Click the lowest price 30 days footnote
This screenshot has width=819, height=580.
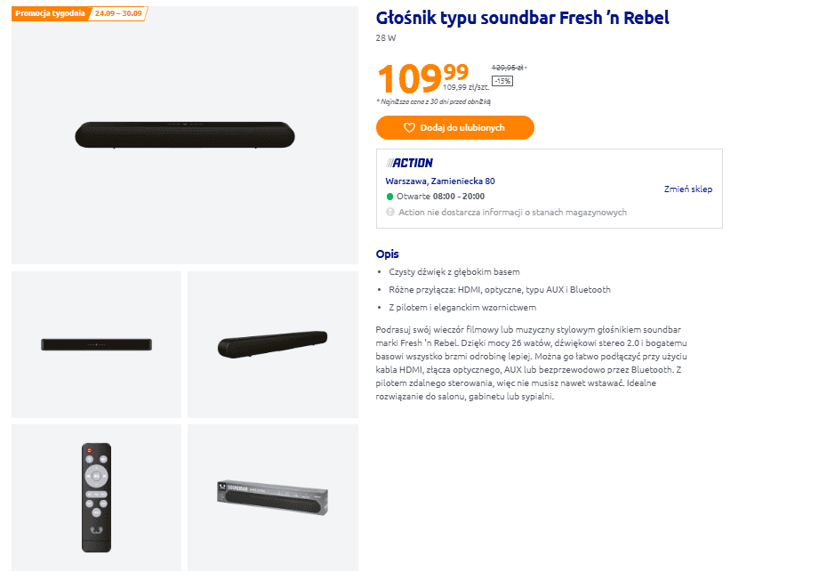[x=433, y=102]
